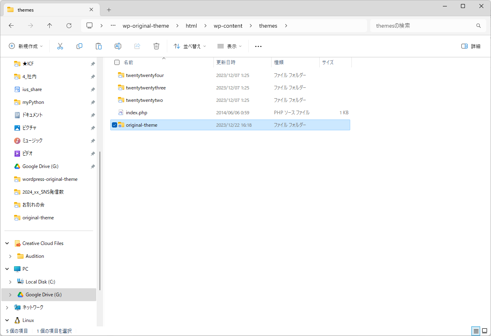Expand the Local Disk (C:) tree node

[x=10, y=282]
